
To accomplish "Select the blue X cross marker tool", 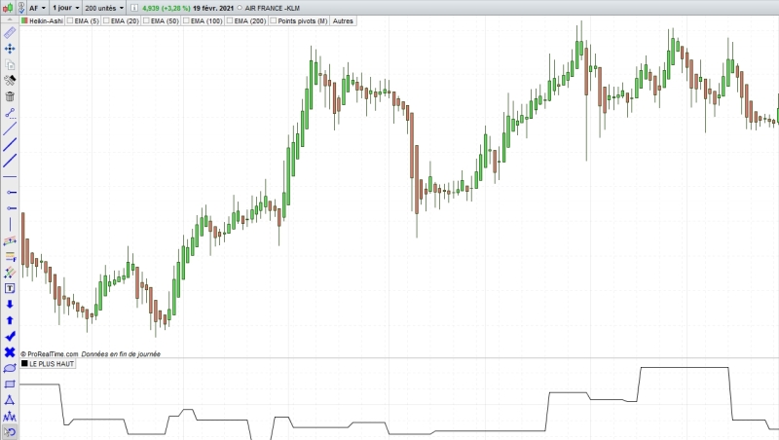I will click(x=10, y=352).
